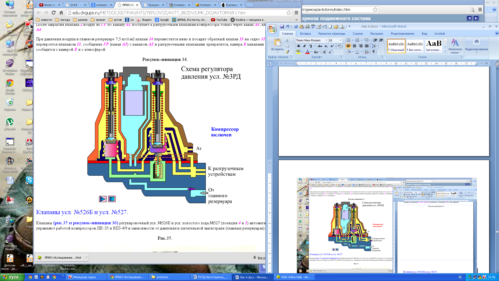This screenshot has height=281, width=499.
Task: Expand the borders dropdown arrow
Action: click(x=361, y=52)
